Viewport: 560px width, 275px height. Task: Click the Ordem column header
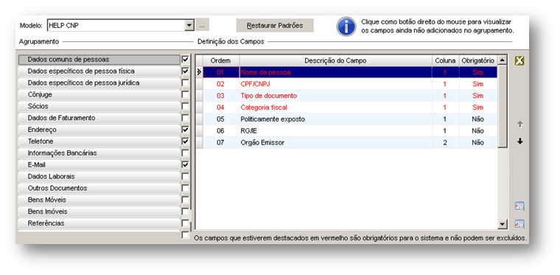pyautogui.click(x=221, y=60)
